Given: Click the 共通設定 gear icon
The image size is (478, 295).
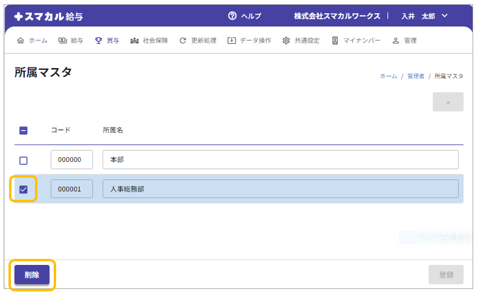Looking at the screenshot, I should tap(286, 40).
